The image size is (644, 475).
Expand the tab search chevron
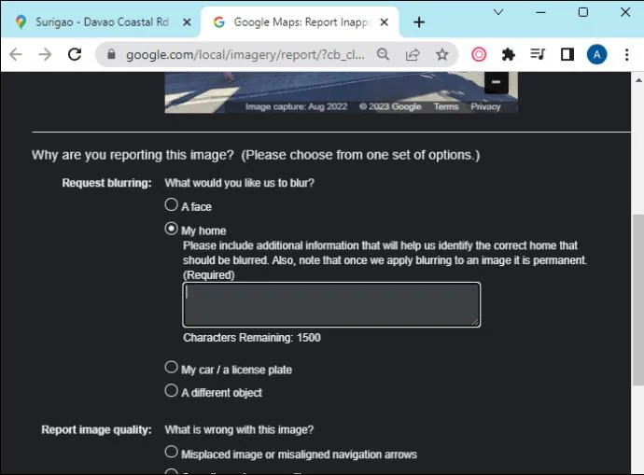(498, 12)
